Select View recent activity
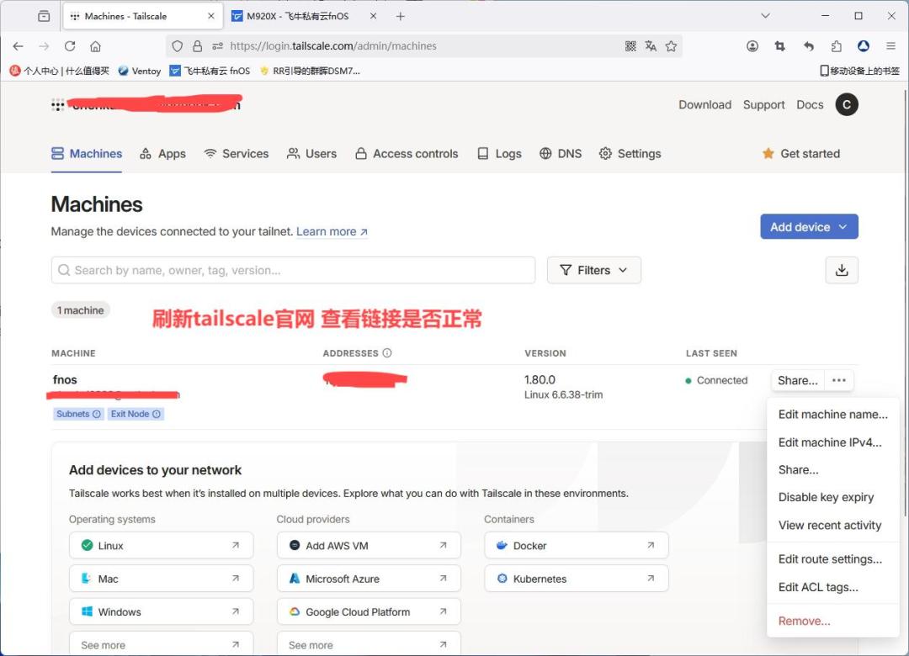The image size is (909, 656). [832, 525]
